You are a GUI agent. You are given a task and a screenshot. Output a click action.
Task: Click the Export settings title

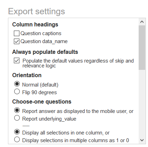(36, 11)
